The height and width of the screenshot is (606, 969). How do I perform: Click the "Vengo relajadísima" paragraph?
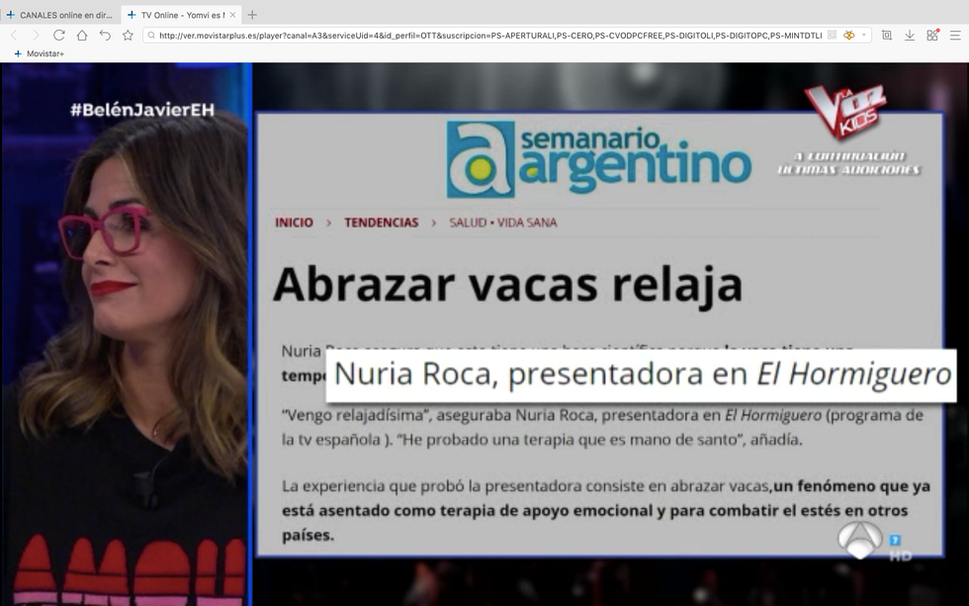[x=602, y=427]
